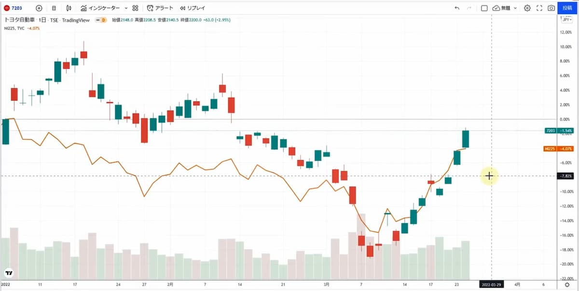Open the layout selection square icon
Screen dimensions: 579x291
(484, 8)
